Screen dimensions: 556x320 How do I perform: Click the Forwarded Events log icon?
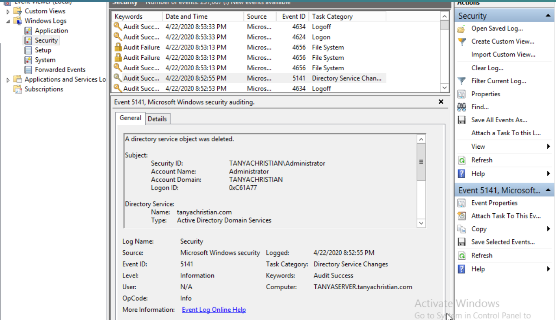click(28, 70)
